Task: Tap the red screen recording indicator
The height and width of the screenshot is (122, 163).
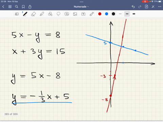Action: 145,1
